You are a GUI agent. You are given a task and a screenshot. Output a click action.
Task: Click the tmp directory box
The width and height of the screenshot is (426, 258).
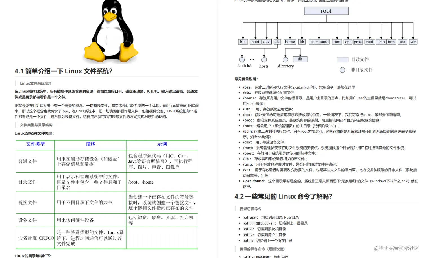pyautogui.click(x=391, y=42)
